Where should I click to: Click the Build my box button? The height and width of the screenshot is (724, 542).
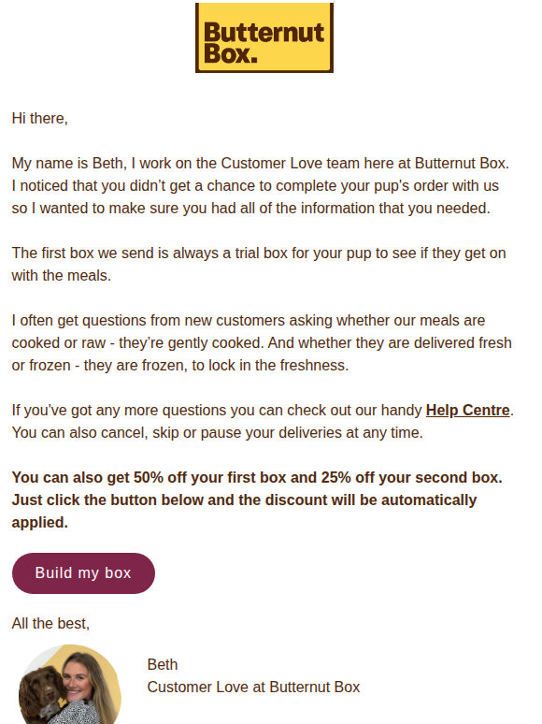[x=83, y=573]
